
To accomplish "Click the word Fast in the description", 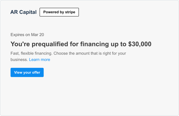I will (x=15, y=53).
